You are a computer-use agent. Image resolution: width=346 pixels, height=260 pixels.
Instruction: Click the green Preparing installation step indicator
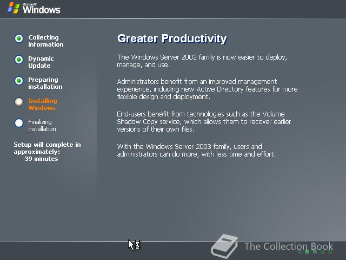[19, 81]
